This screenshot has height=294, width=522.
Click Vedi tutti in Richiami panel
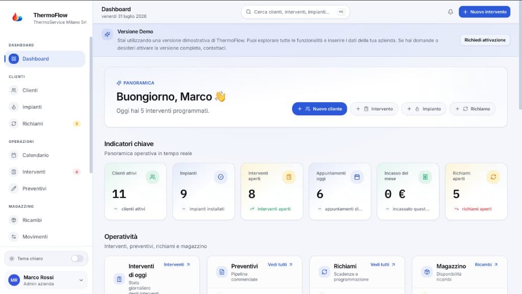tap(383, 265)
